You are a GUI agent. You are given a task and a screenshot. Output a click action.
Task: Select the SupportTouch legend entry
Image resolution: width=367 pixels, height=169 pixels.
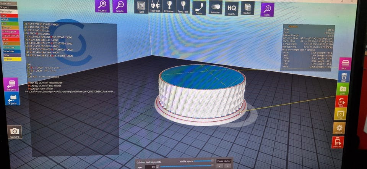click(x=11, y=35)
